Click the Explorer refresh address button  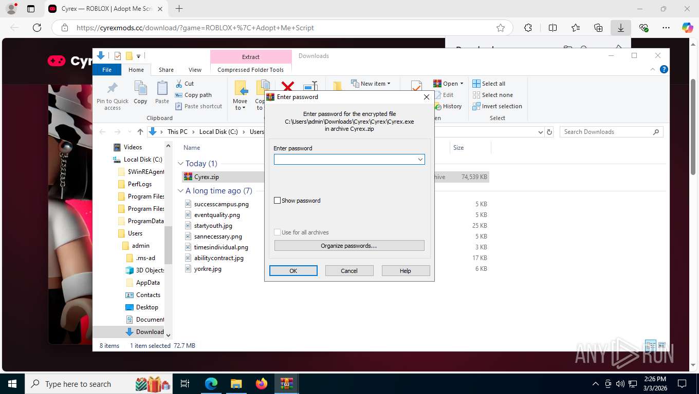(549, 132)
